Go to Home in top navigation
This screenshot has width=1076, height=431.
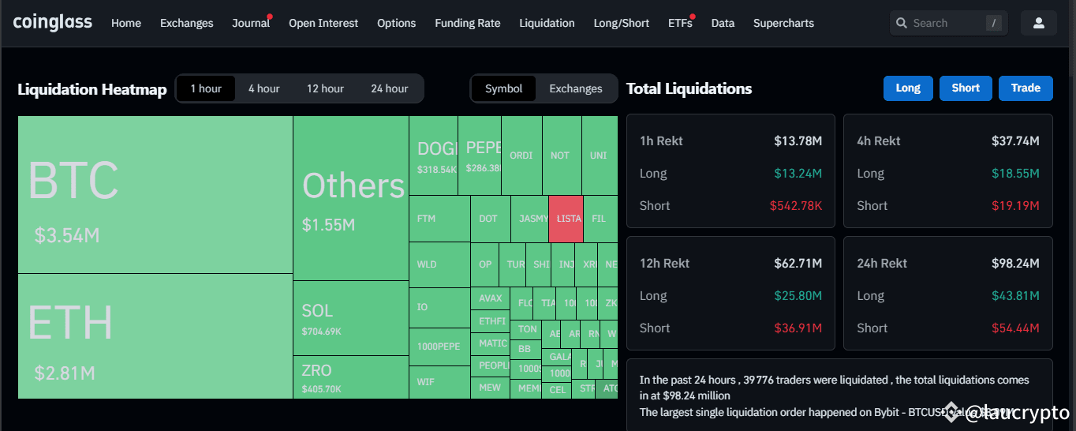coord(126,23)
